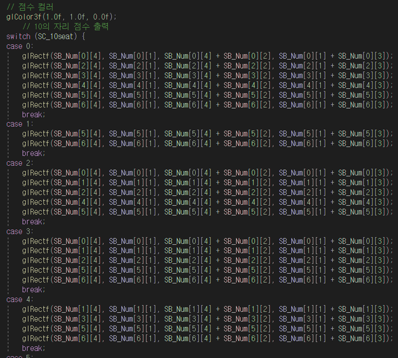This screenshot has height=358, width=398.
Task: Click the SB_Num[3] glRectf line in case 4
Action: [207, 319]
